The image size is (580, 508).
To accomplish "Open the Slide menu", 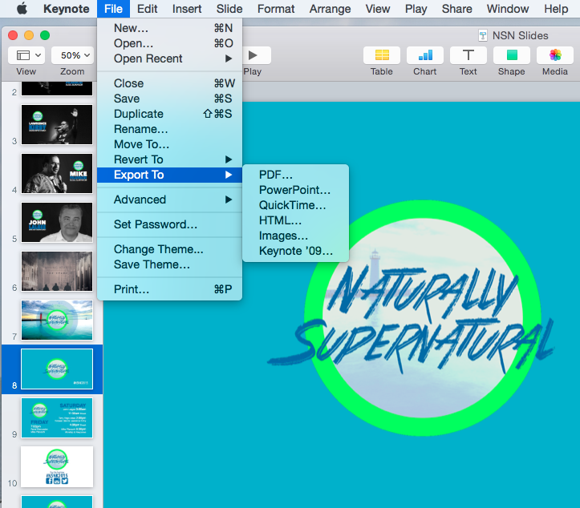I will 229,9.
